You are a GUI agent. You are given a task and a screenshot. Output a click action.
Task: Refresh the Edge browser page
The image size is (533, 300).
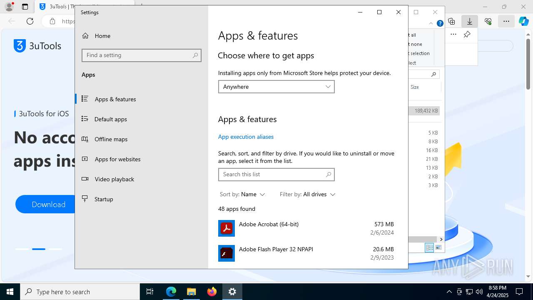point(30,21)
